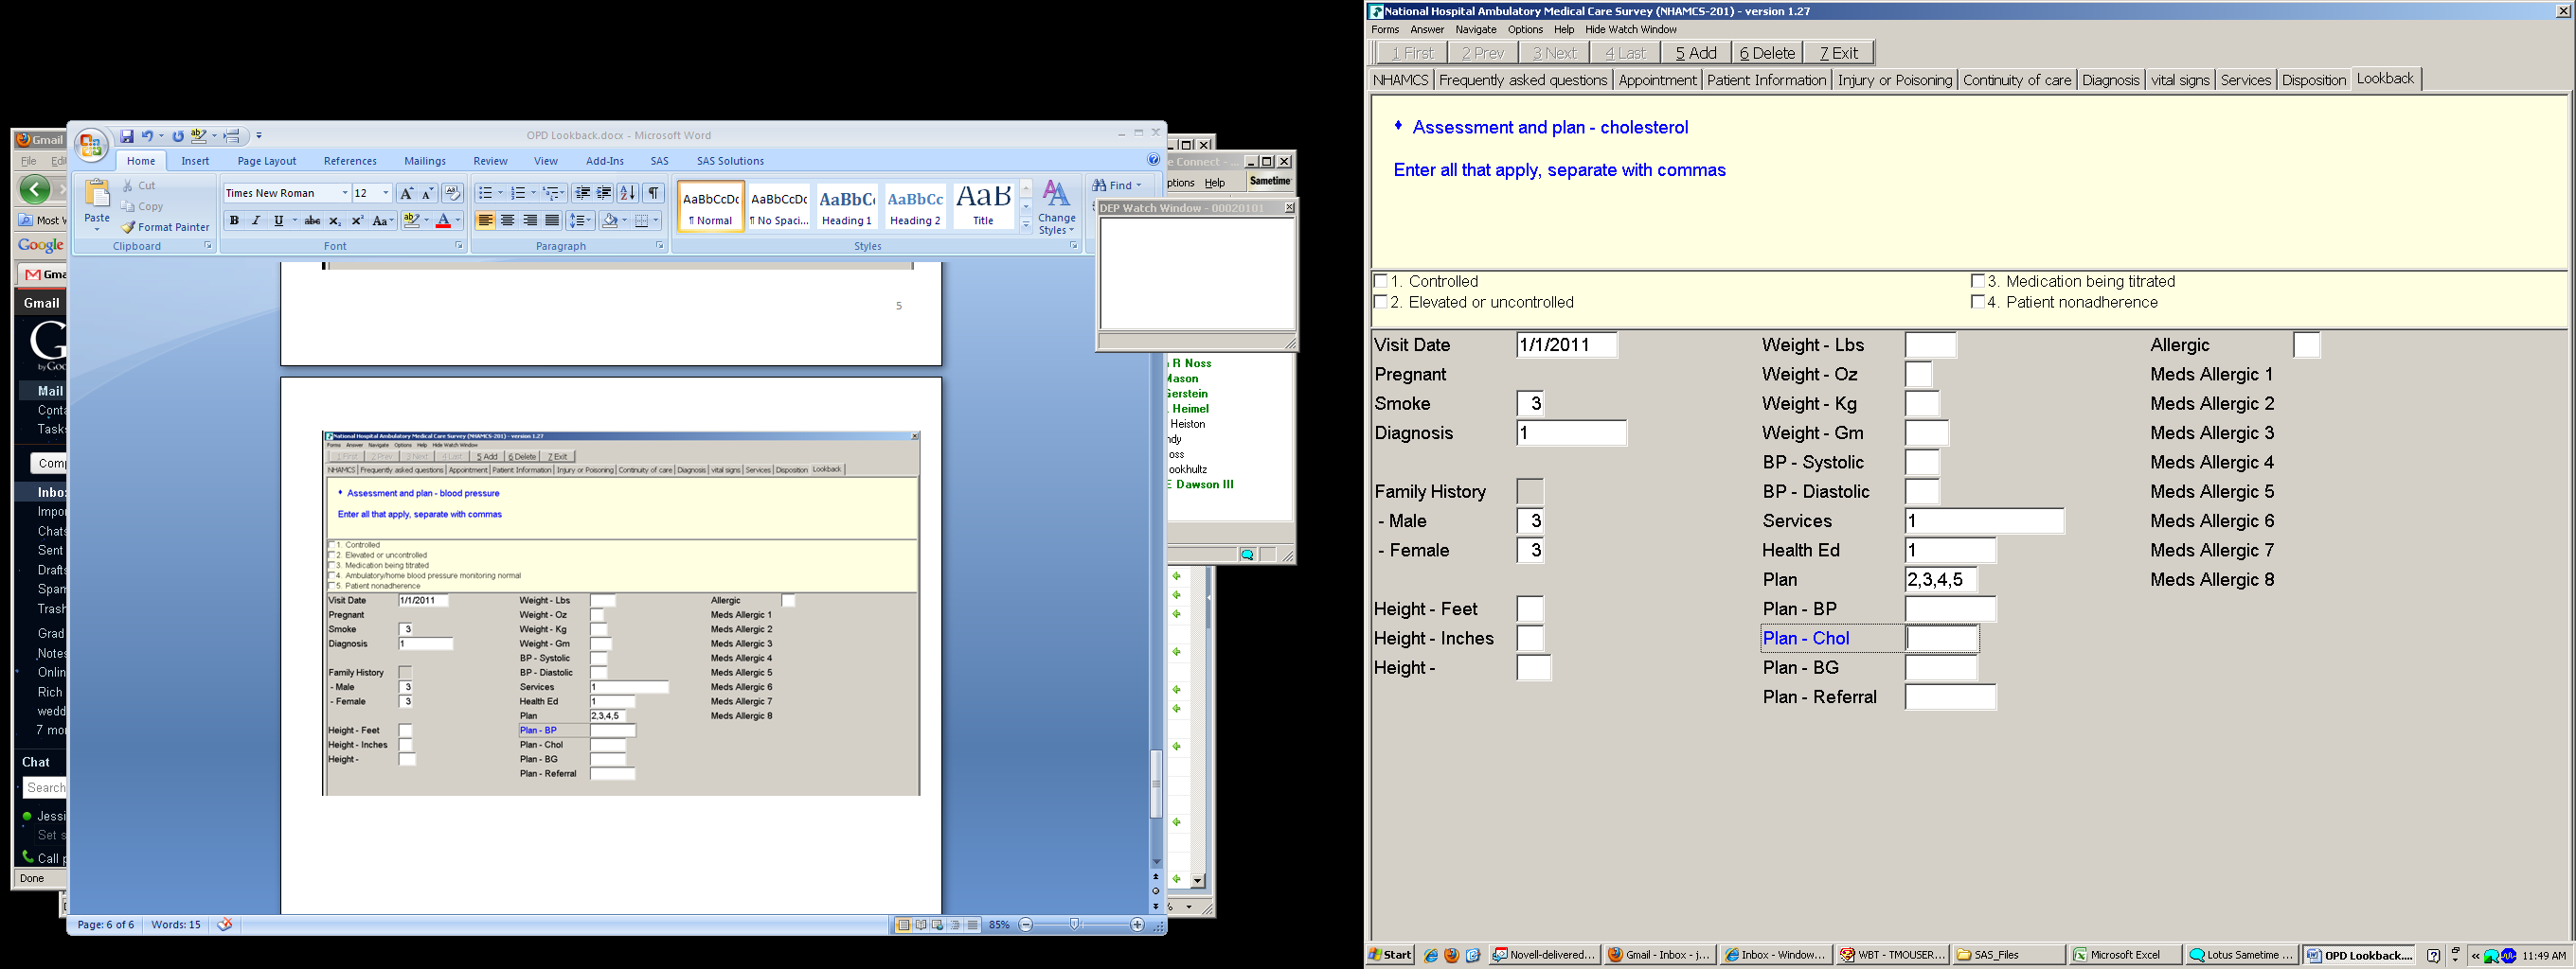Click the '7 Exit' button

[1839, 53]
